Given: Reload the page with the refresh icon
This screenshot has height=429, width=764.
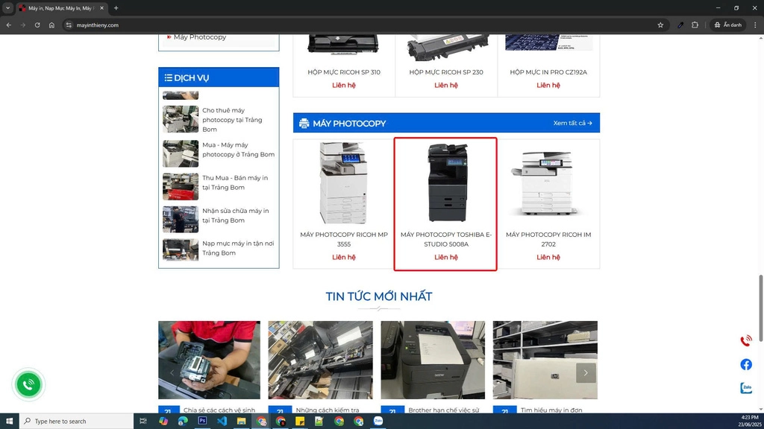Looking at the screenshot, I should (37, 25).
